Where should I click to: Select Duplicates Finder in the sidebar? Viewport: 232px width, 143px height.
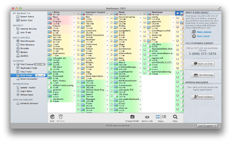(29, 68)
